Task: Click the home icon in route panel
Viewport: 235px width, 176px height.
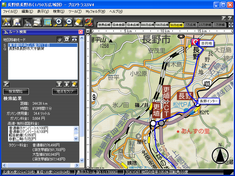Action: [67, 39]
